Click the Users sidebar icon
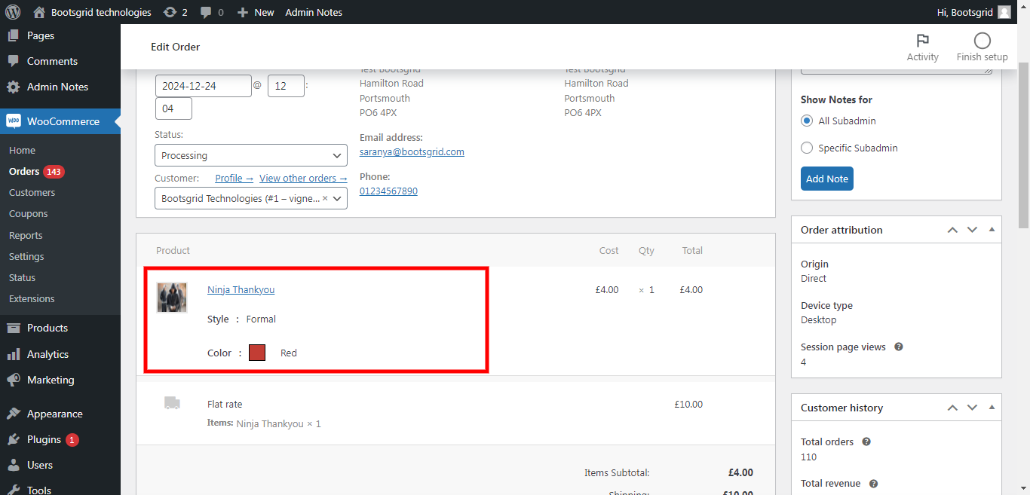The width and height of the screenshot is (1030, 495). (x=13, y=465)
